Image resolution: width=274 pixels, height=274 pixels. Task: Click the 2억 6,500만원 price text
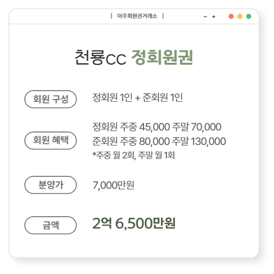pyautogui.click(x=134, y=223)
